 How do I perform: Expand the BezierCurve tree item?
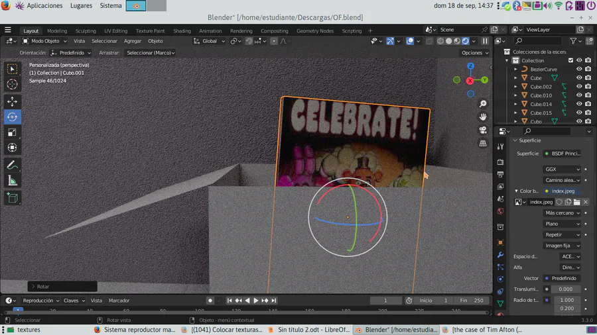pos(515,69)
